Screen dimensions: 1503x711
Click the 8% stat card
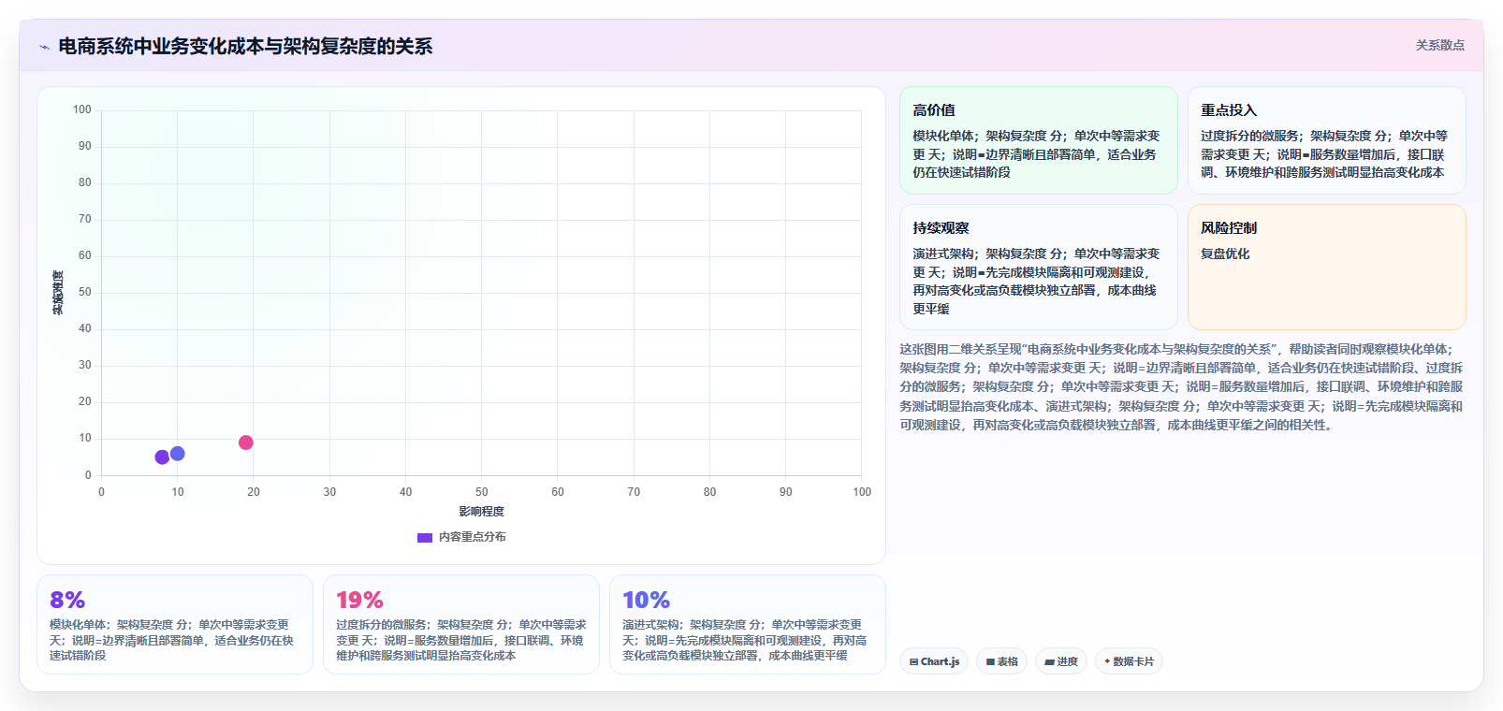[175, 624]
